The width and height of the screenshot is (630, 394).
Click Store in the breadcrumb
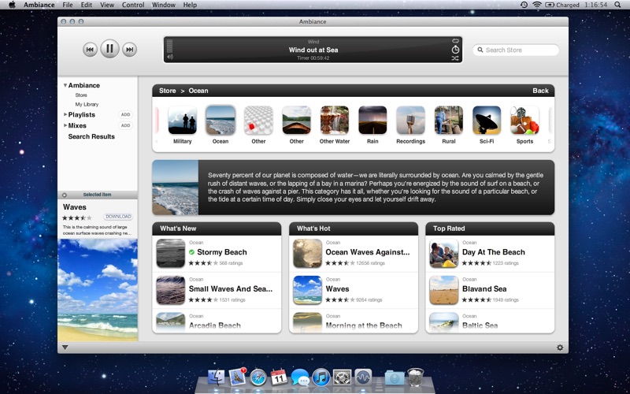click(x=167, y=91)
